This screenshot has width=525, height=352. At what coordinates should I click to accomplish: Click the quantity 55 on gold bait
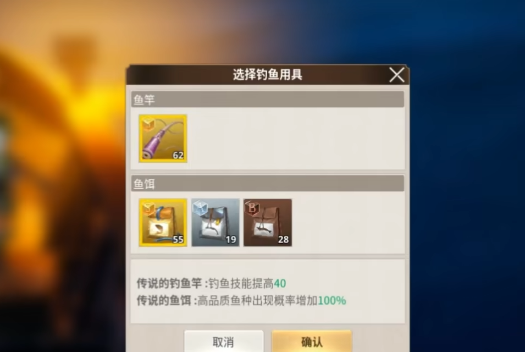click(178, 239)
